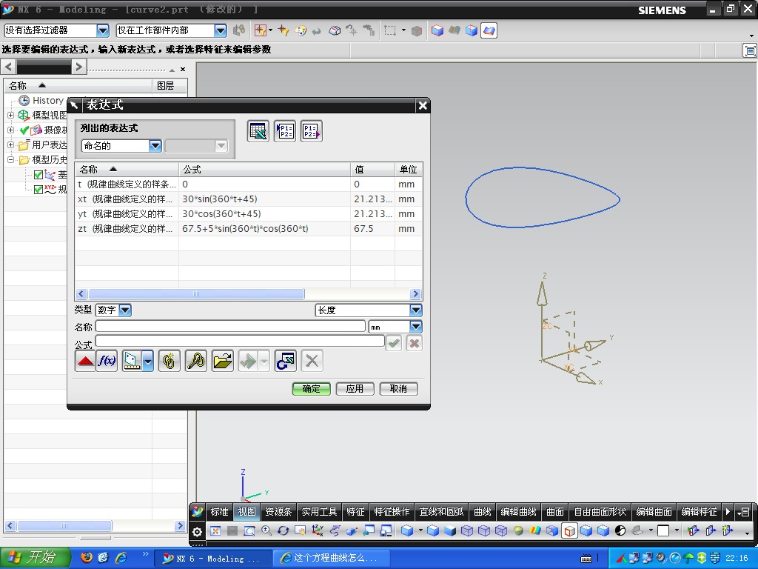Viewport: 758px width, 569px height.
Task: Switch to the 编辑特征 toolbar tab
Action: pos(699,512)
